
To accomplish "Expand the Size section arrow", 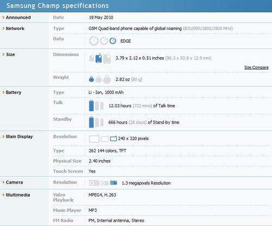I will pos(3,54).
